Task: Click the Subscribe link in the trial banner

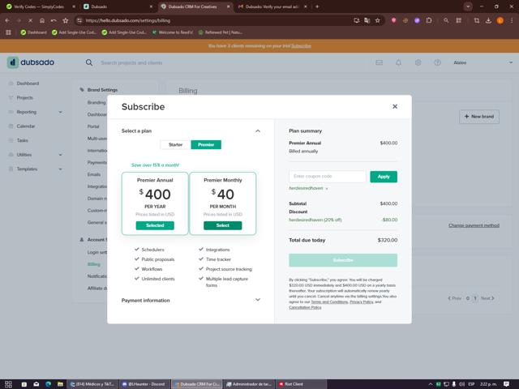Action: coord(301,46)
